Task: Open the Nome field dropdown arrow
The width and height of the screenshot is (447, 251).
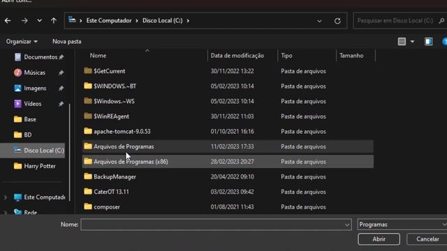Action: [x=347, y=225]
